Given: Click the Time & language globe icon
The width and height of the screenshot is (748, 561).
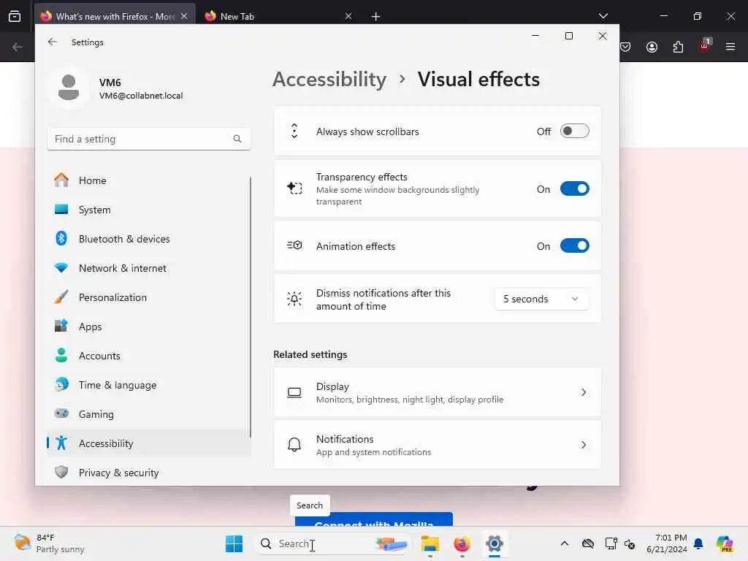Looking at the screenshot, I should click(61, 384).
